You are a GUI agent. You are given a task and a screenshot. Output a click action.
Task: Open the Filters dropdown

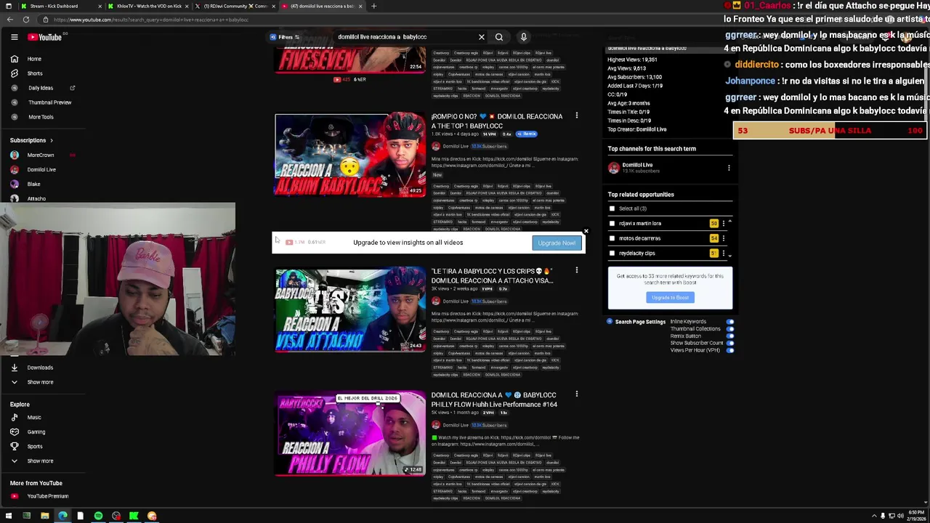click(285, 37)
